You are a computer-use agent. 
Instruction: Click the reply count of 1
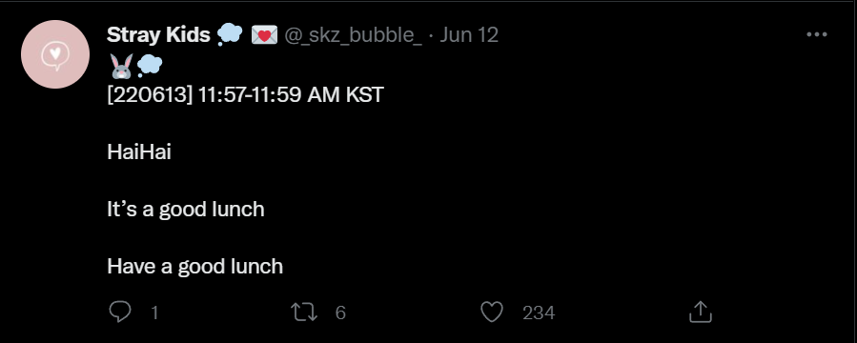pos(154,313)
